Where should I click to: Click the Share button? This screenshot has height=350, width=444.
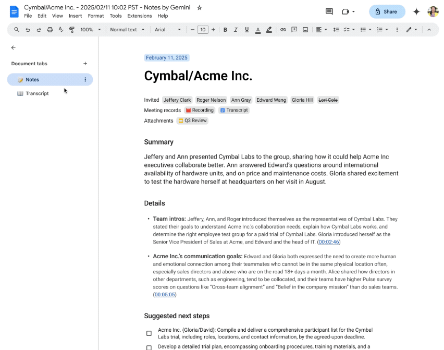tap(387, 11)
